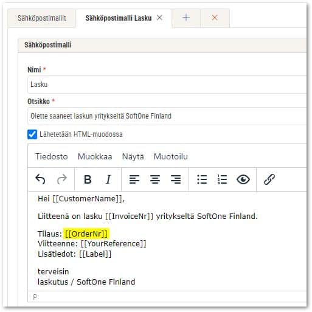Insert a numbered list
The height and width of the screenshot is (312, 312).
[x=223, y=179]
